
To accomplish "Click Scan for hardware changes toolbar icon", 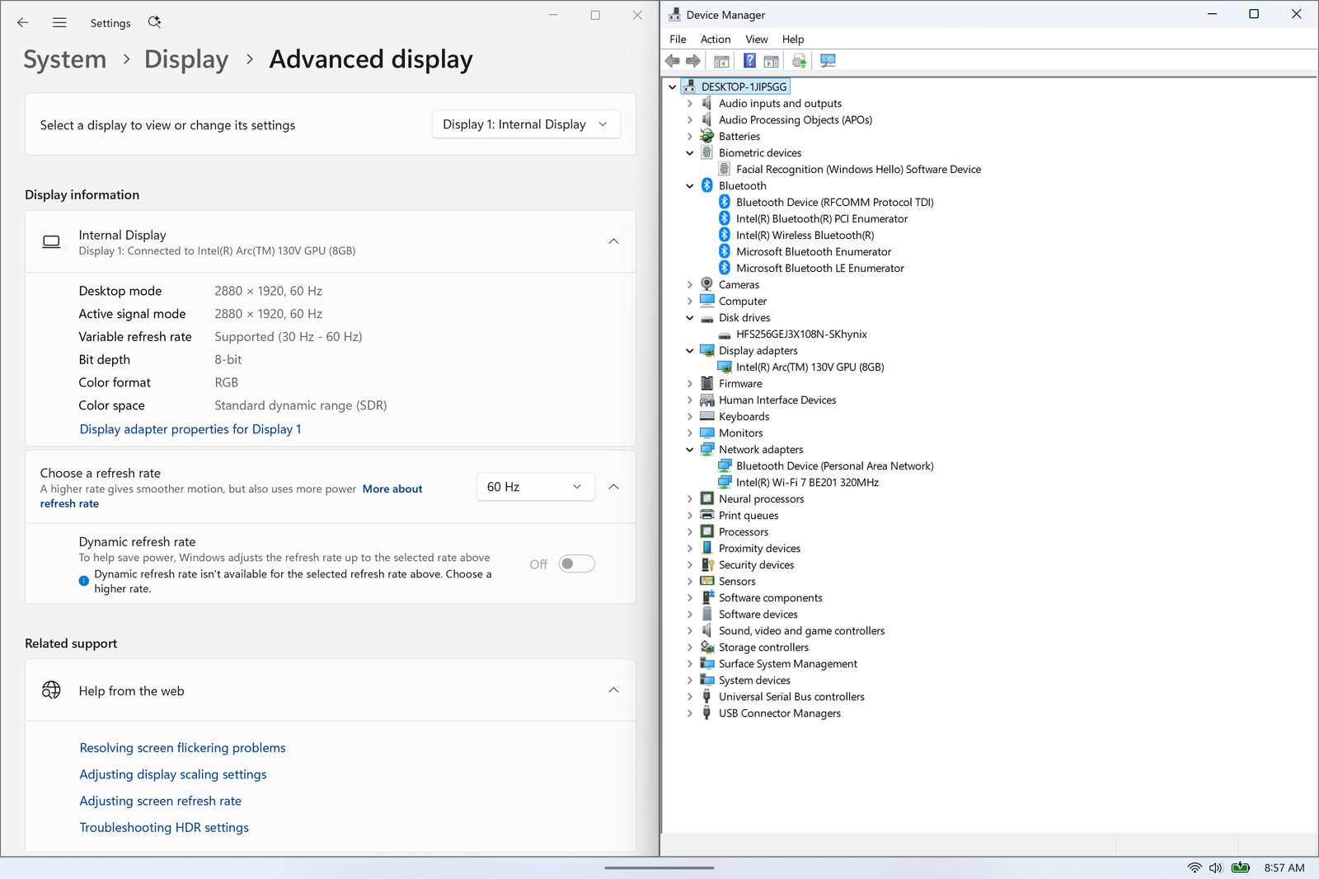I will [x=828, y=61].
